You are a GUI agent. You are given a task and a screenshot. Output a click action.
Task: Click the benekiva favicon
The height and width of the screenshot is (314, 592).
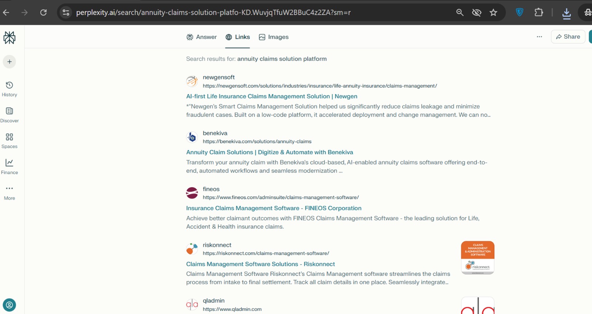tap(192, 137)
